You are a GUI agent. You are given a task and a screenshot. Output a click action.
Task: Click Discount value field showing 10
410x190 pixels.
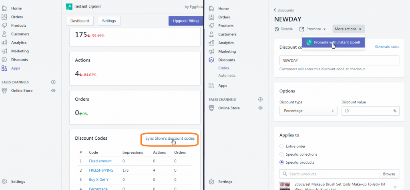370,111
